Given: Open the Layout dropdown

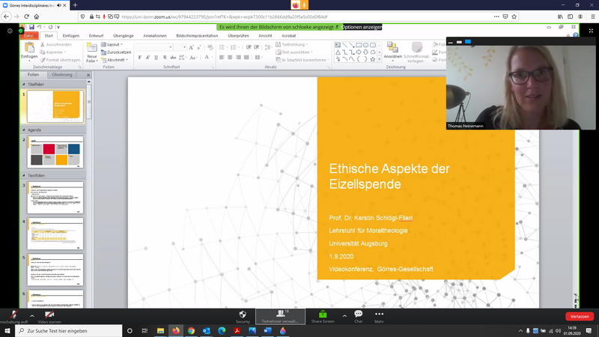Looking at the screenshot, I should [114, 45].
